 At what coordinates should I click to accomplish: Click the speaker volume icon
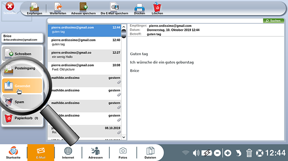196,153
